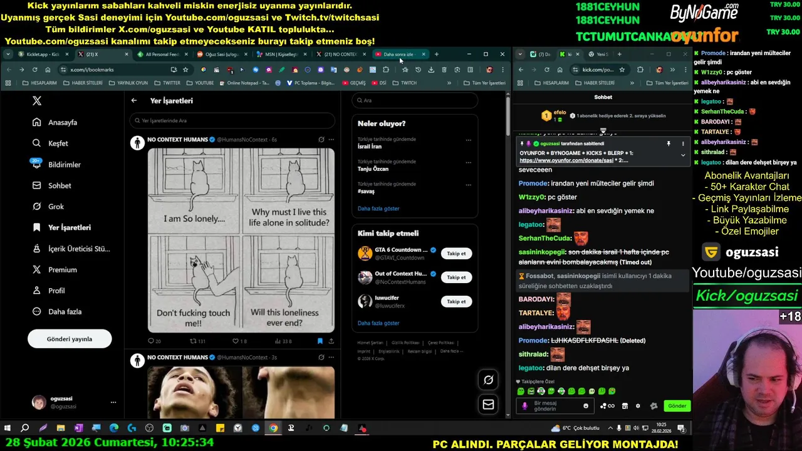Like the cat comic post

point(239,341)
